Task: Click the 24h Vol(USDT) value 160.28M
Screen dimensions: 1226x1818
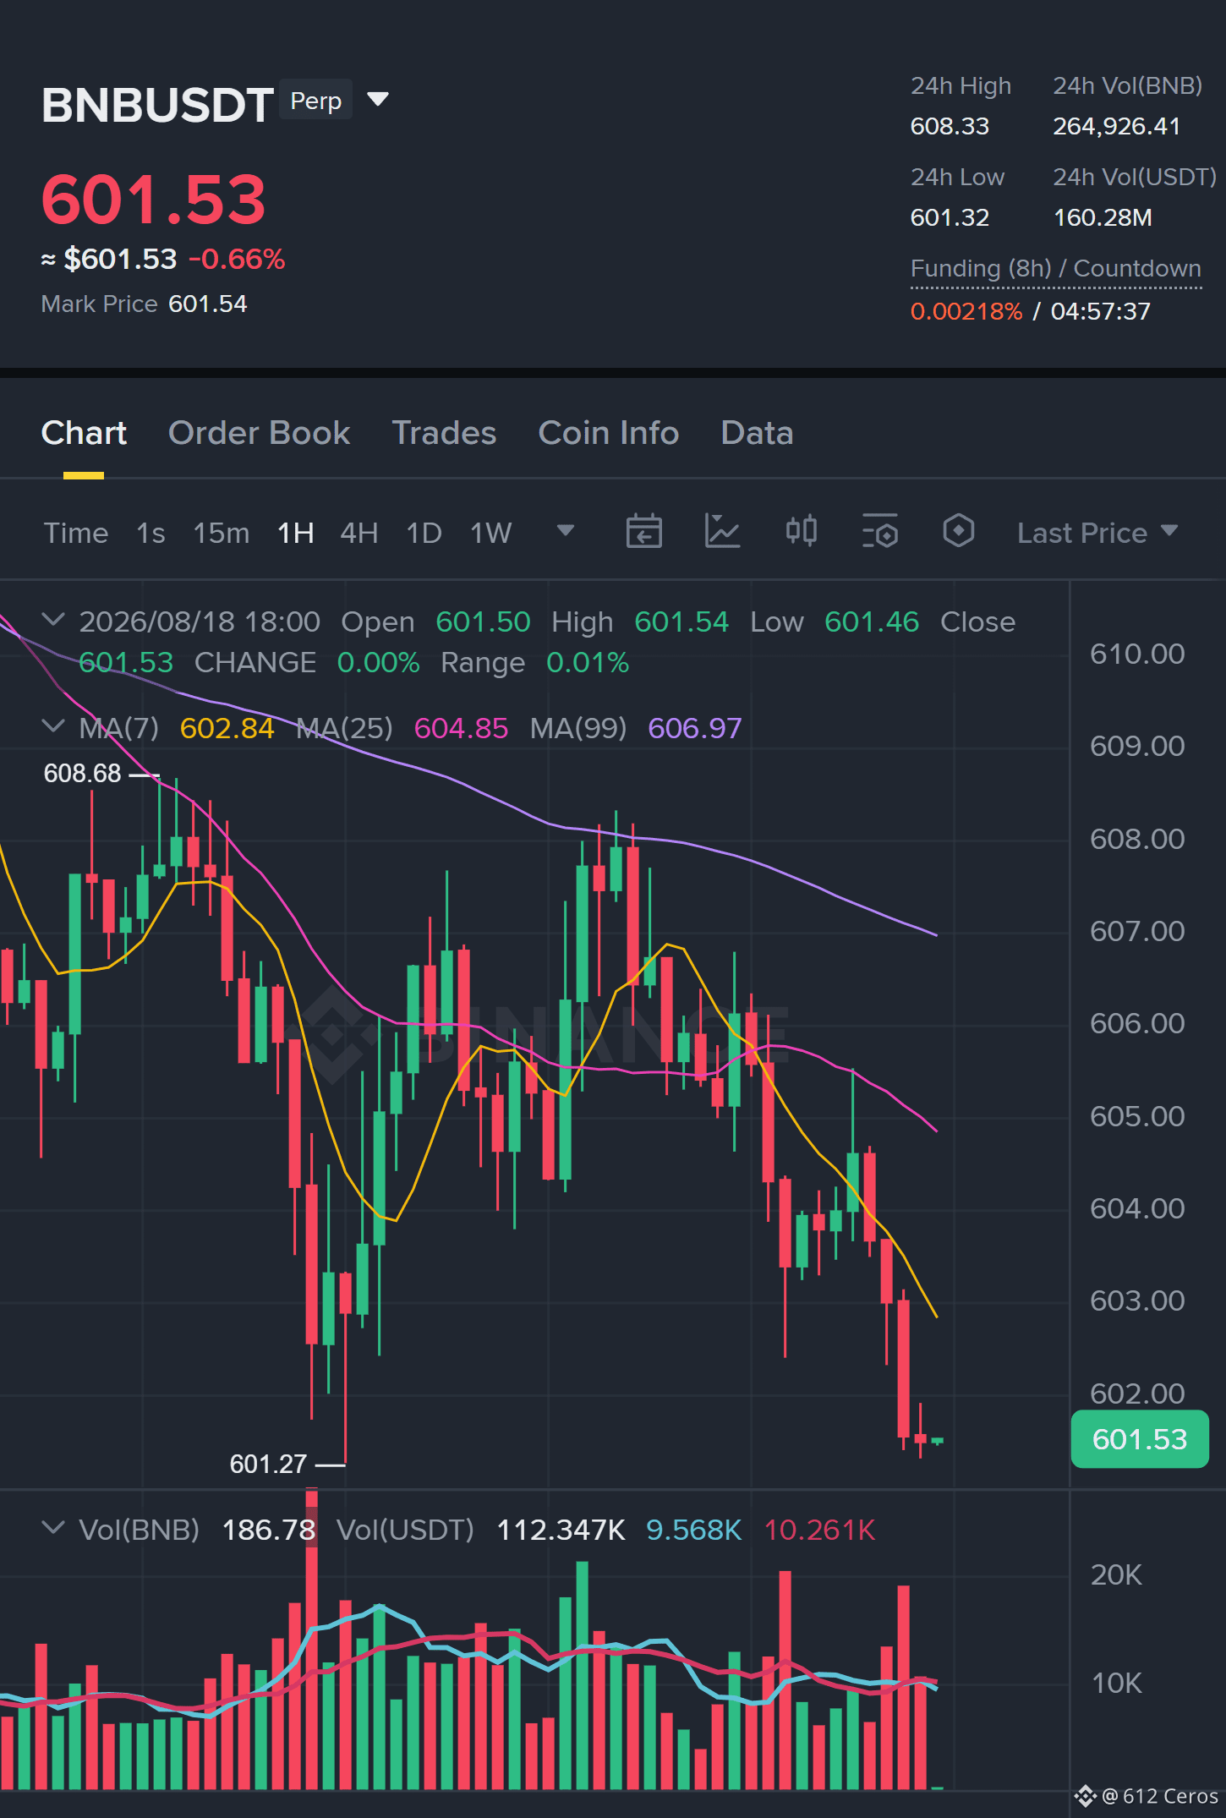Action: (x=1103, y=217)
